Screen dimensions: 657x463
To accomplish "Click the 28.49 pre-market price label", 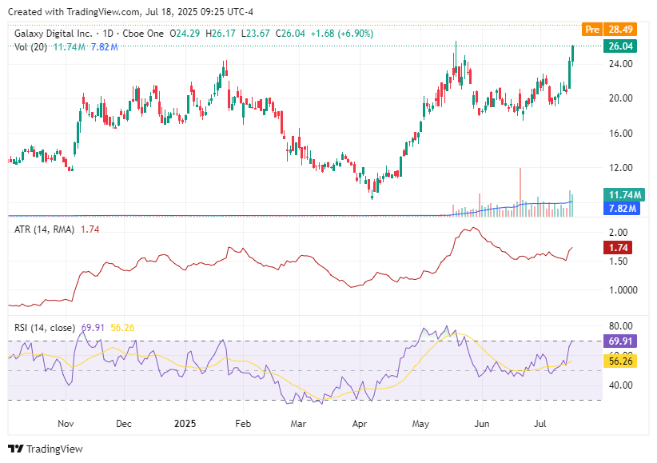I will pyautogui.click(x=620, y=30).
